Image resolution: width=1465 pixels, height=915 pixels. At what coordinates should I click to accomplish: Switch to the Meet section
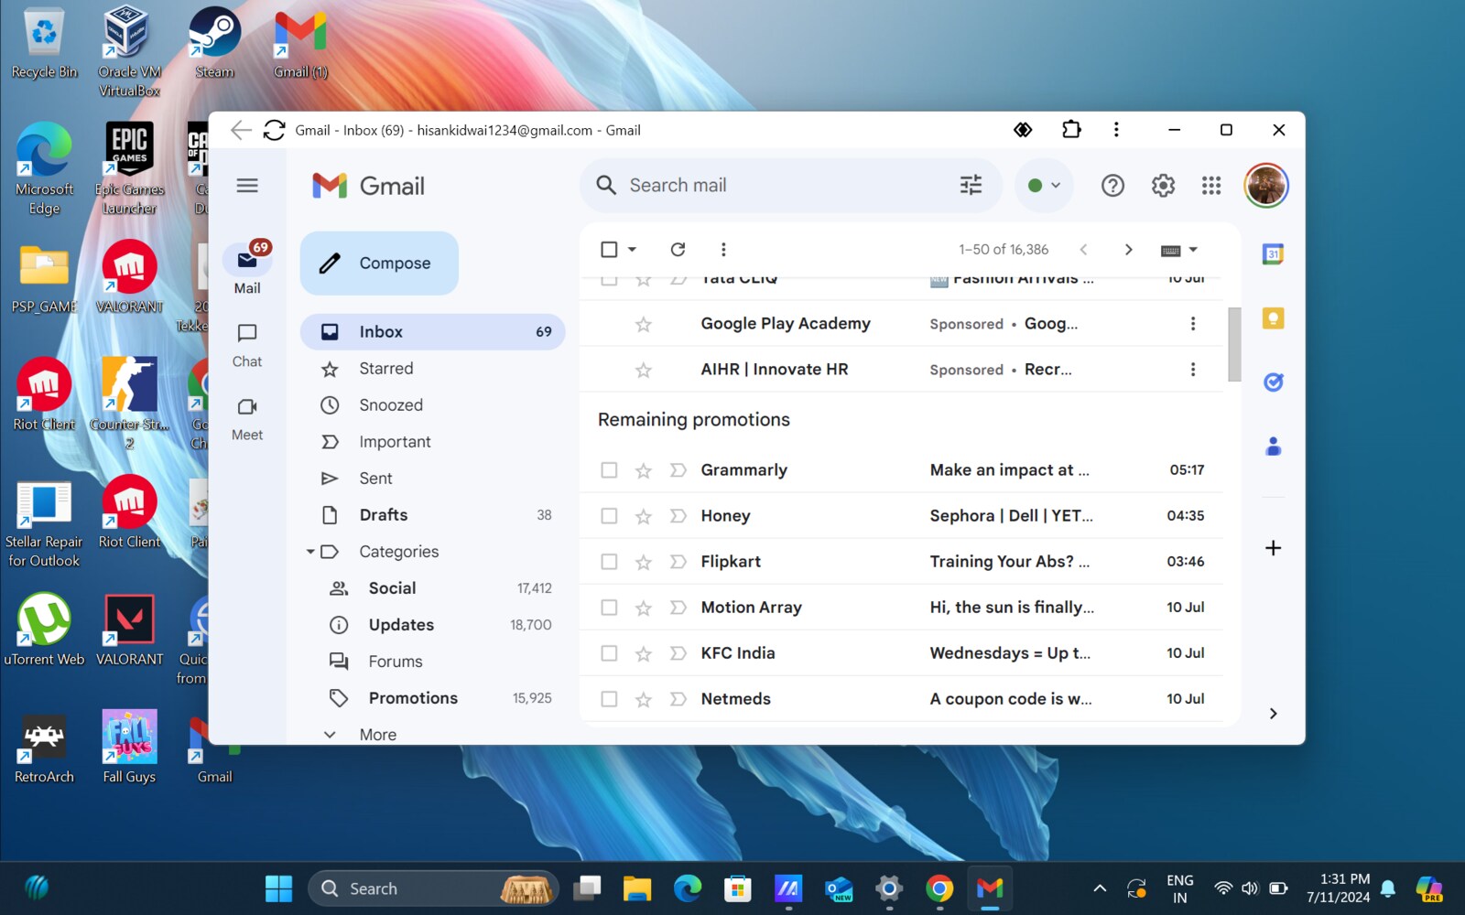245,418
